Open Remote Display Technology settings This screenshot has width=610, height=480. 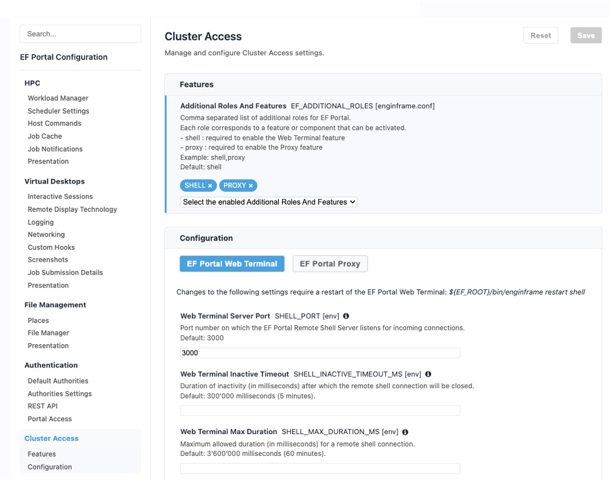[x=72, y=209]
